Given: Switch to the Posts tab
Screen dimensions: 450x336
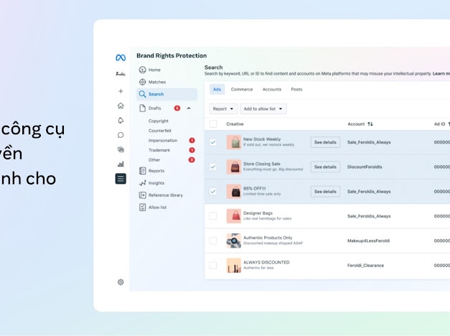Looking at the screenshot, I should [x=296, y=89].
